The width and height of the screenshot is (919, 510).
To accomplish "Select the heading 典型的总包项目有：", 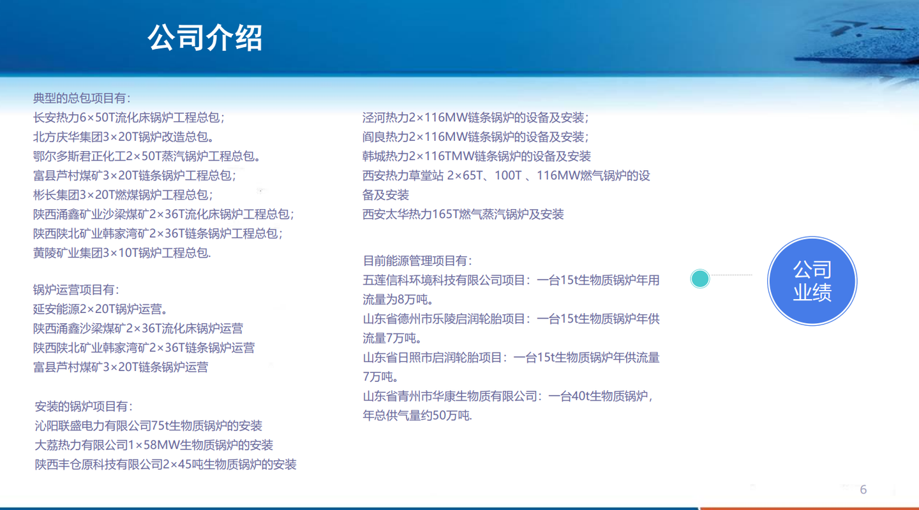I will coord(82,98).
